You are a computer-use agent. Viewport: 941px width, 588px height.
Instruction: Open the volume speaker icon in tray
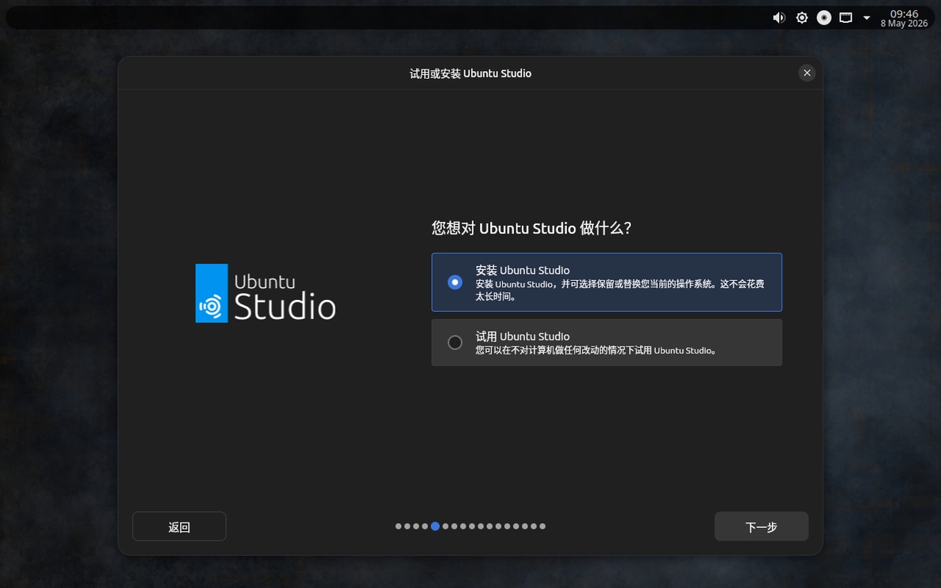click(779, 17)
